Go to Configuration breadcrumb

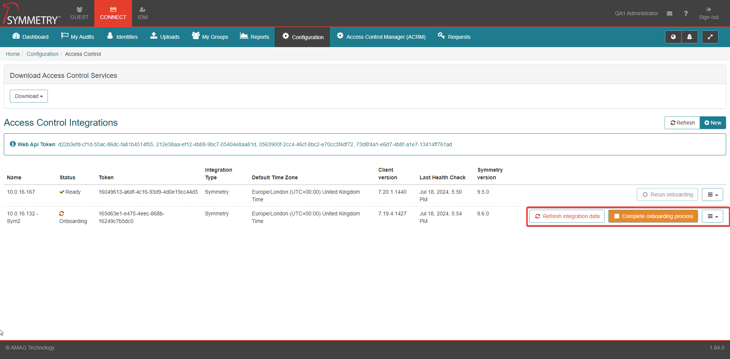43,54
